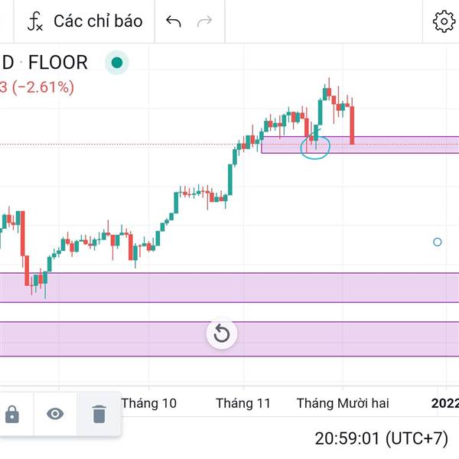Select the Tháng 11 time axis label
Image resolution: width=459 pixels, height=459 pixels.
coord(243,403)
